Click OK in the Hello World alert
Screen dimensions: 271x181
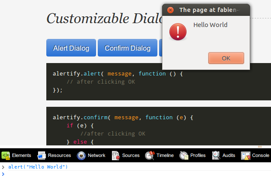(x=226, y=58)
